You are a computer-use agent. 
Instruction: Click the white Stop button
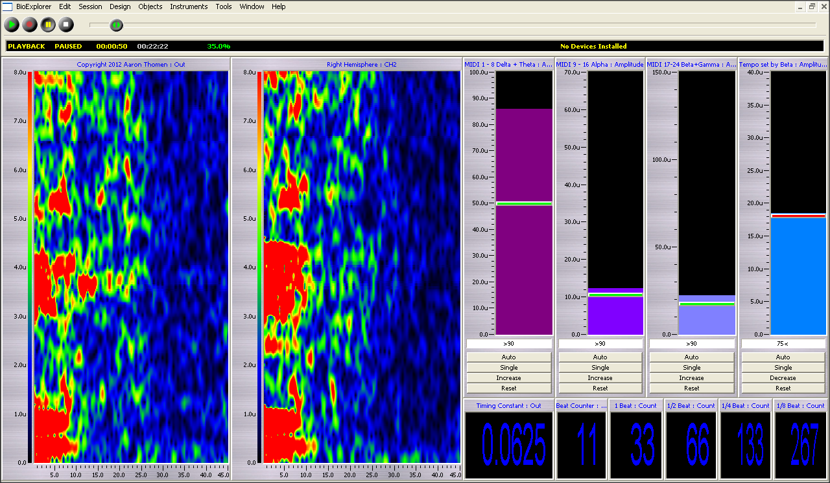66,25
